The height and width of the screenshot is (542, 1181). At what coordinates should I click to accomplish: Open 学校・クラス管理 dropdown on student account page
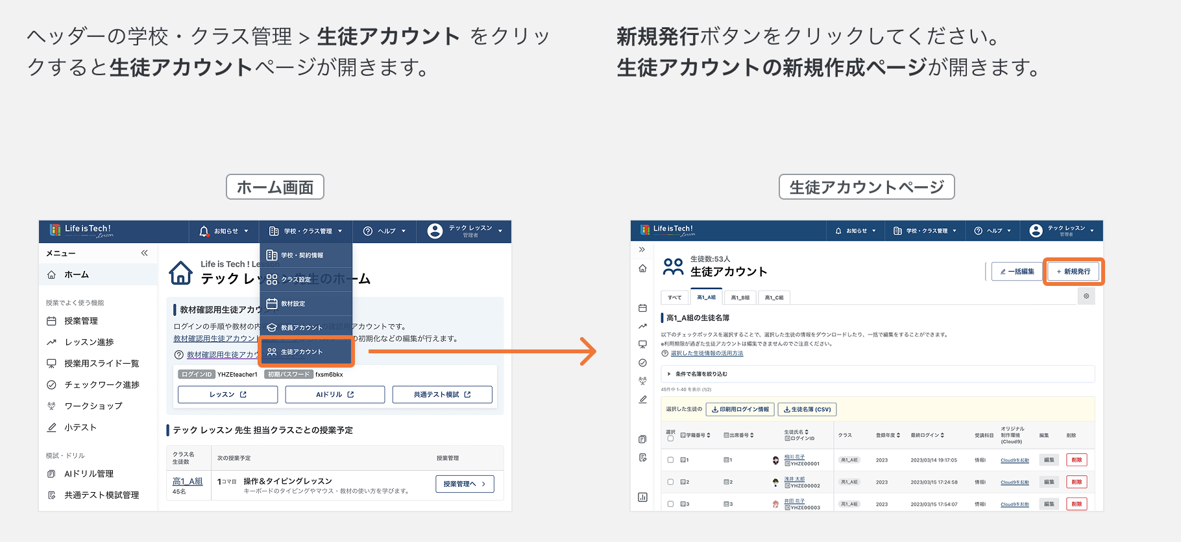click(925, 231)
